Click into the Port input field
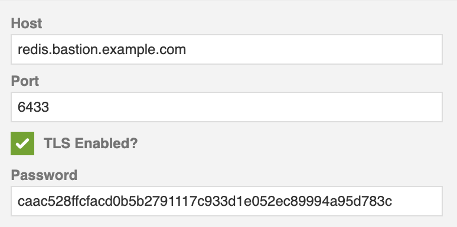Image resolution: width=457 pixels, height=227 pixels. pyautogui.click(x=227, y=107)
